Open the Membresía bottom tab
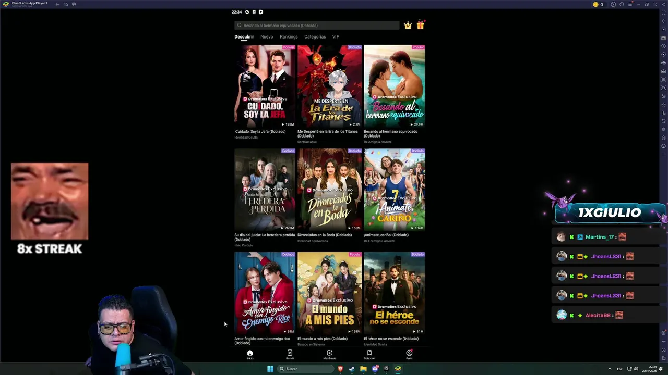This screenshot has height=375, width=668. [x=329, y=355]
